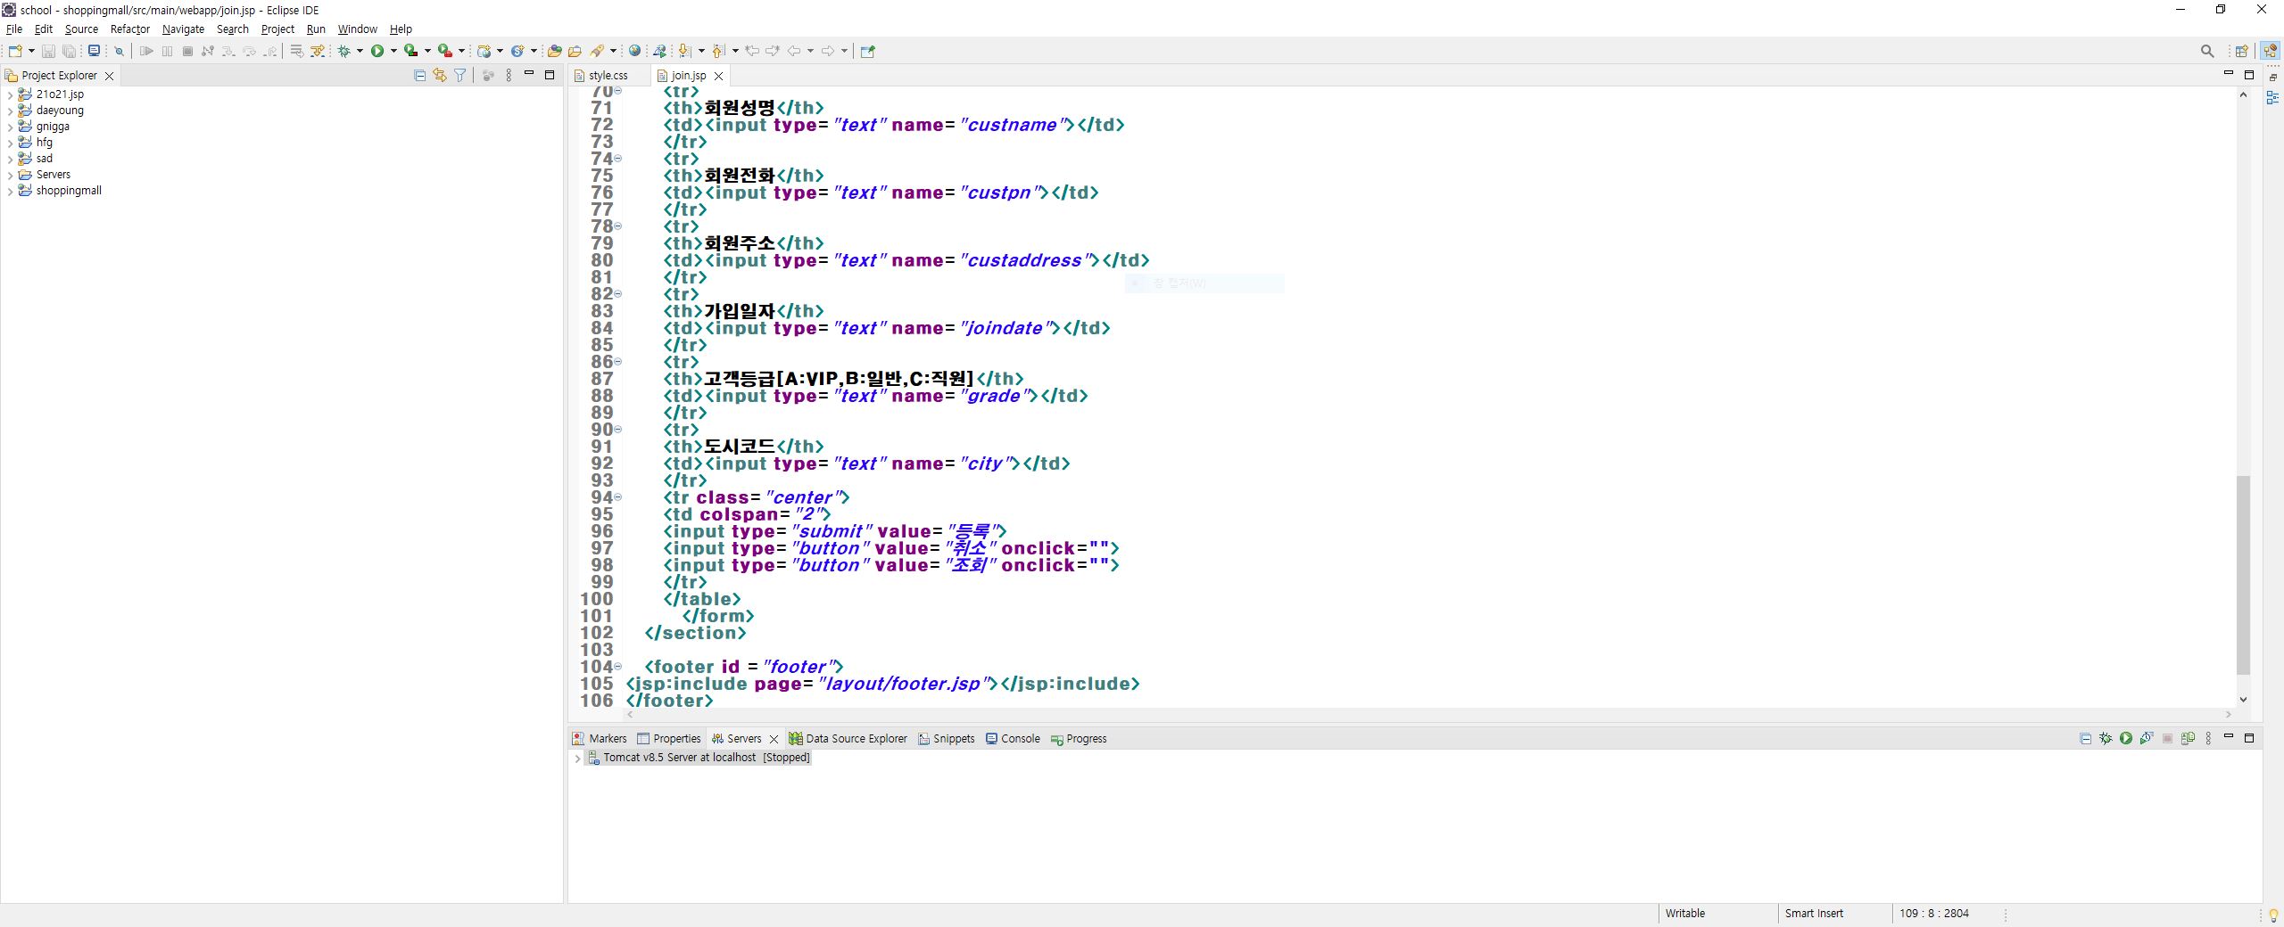This screenshot has width=2284, height=927.
Task: Open the internal Web Browser icon
Action: 636,51
